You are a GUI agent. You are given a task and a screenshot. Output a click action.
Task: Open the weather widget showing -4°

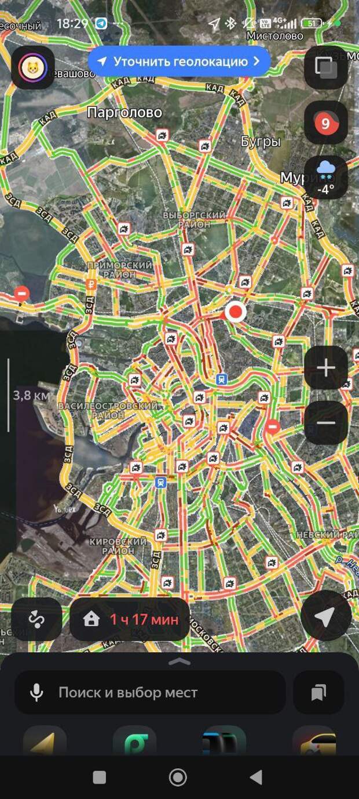tap(326, 178)
